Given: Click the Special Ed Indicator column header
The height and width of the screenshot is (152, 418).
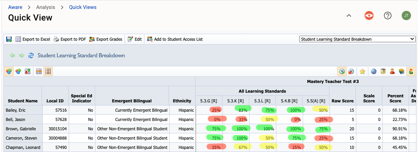Looking at the screenshot, I should coord(82,98).
